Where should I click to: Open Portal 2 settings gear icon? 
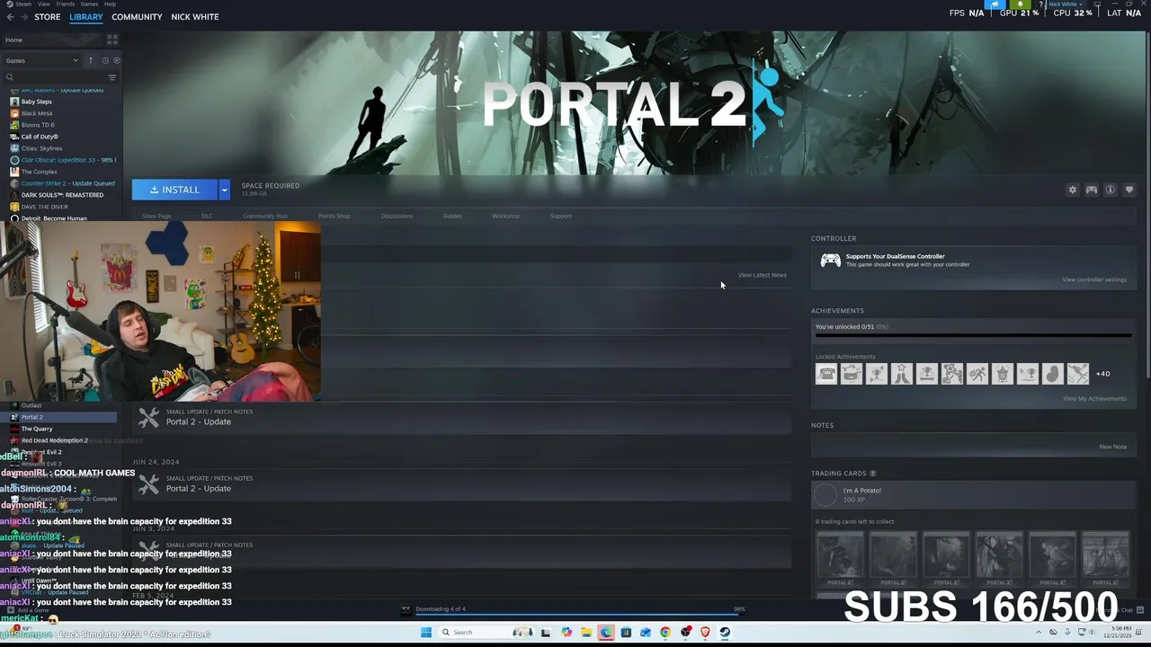(1072, 190)
